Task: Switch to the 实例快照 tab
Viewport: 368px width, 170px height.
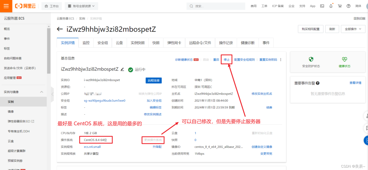Action: tap(138, 43)
